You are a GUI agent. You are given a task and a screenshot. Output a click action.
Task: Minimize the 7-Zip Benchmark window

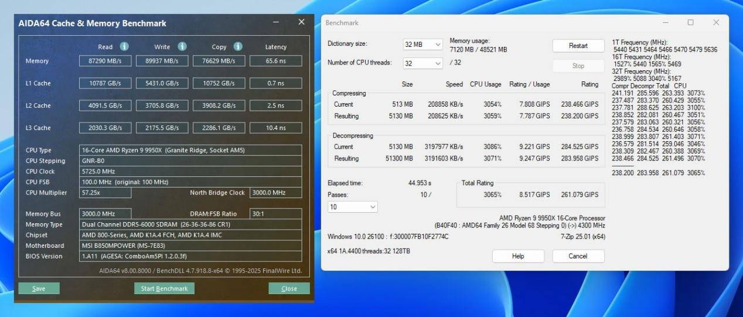pyautogui.click(x=665, y=22)
